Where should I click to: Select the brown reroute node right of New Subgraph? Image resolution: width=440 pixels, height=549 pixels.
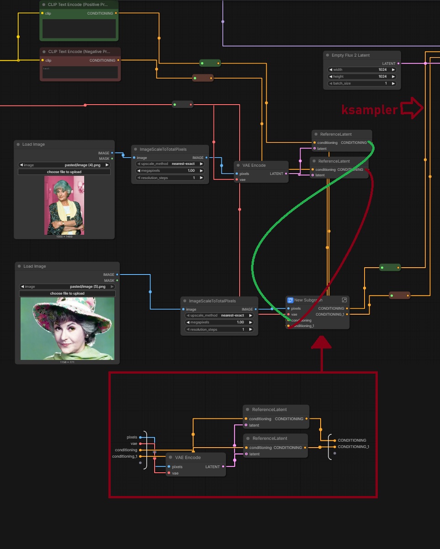400,296
